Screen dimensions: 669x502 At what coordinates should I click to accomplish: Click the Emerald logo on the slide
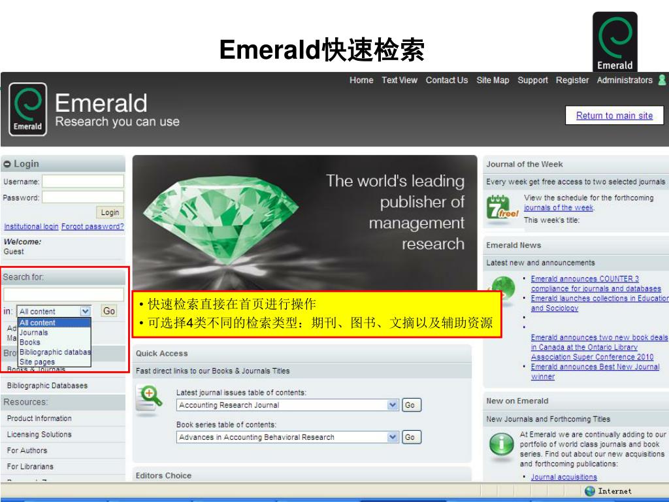pyautogui.click(x=615, y=41)
